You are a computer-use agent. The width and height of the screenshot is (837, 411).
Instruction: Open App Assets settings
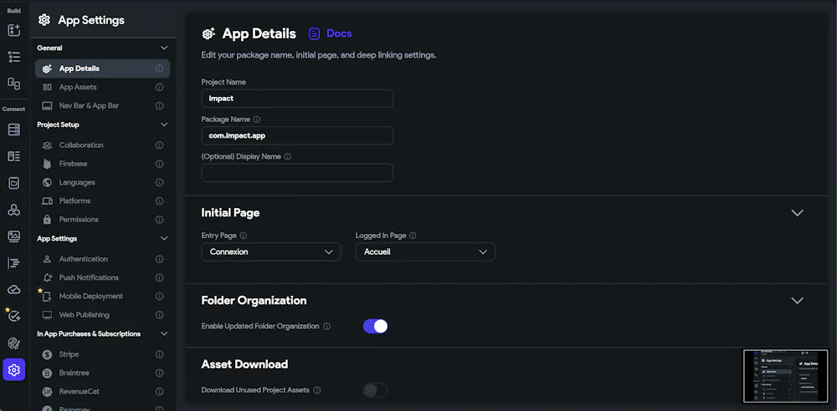click(x=102, y=87)
